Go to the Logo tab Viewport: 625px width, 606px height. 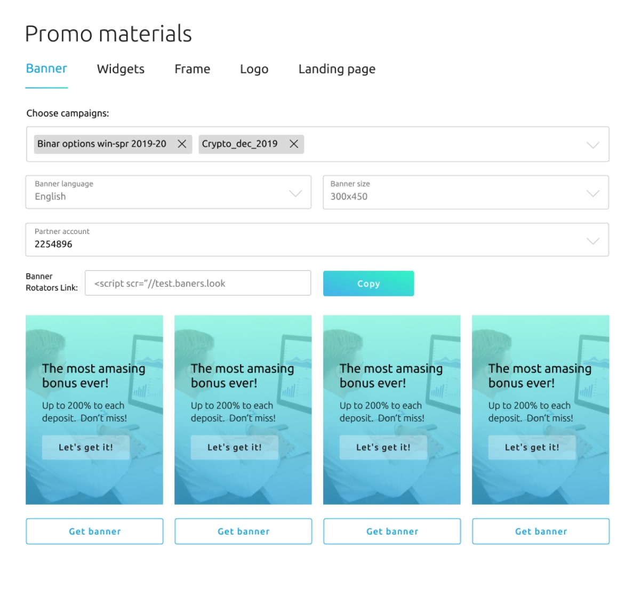click(254, 69)
